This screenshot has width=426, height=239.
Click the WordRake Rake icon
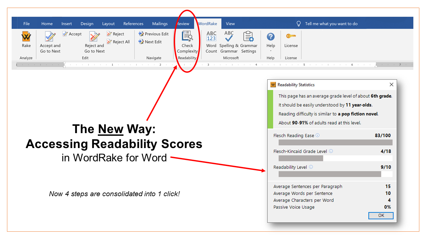pos(26,37)
